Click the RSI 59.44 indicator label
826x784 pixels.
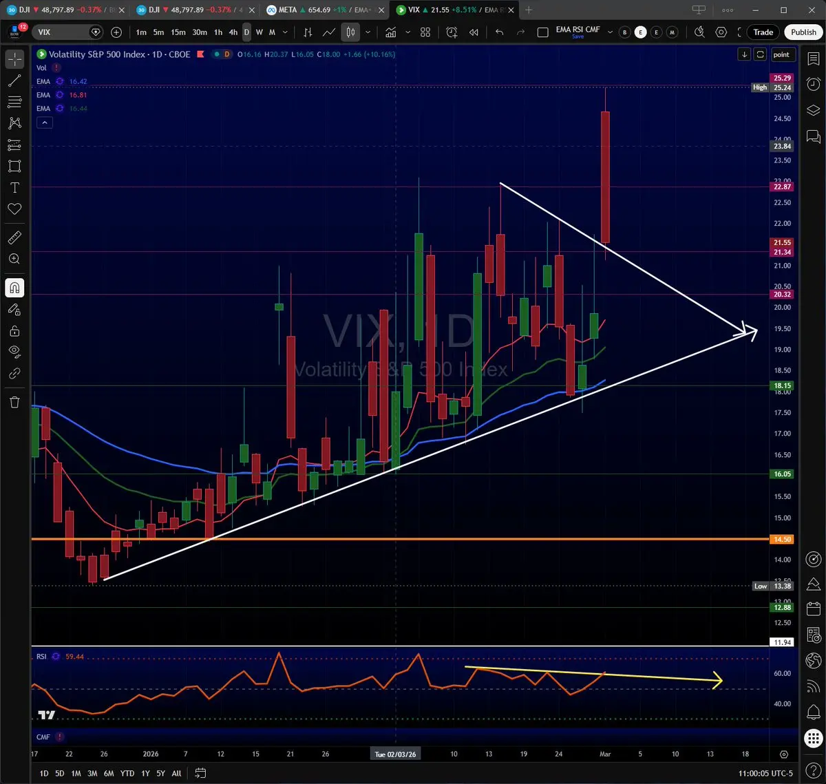pyautogui.click(x=60, y=657)
